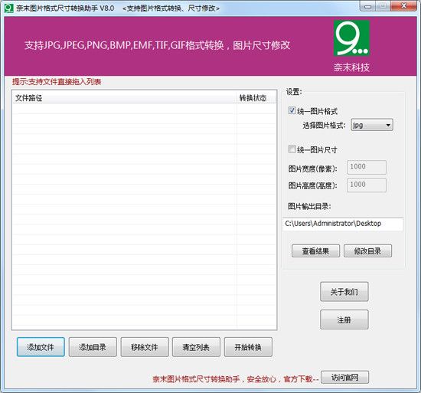Start conversion with the 开始转换 button

[x=248, y=347]
